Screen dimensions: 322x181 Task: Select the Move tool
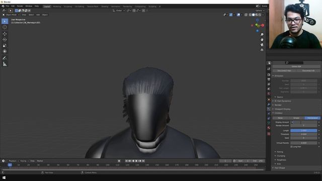click(x=5, y=34)
